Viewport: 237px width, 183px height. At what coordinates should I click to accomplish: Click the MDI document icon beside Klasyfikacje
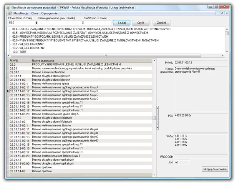(9, 13)
